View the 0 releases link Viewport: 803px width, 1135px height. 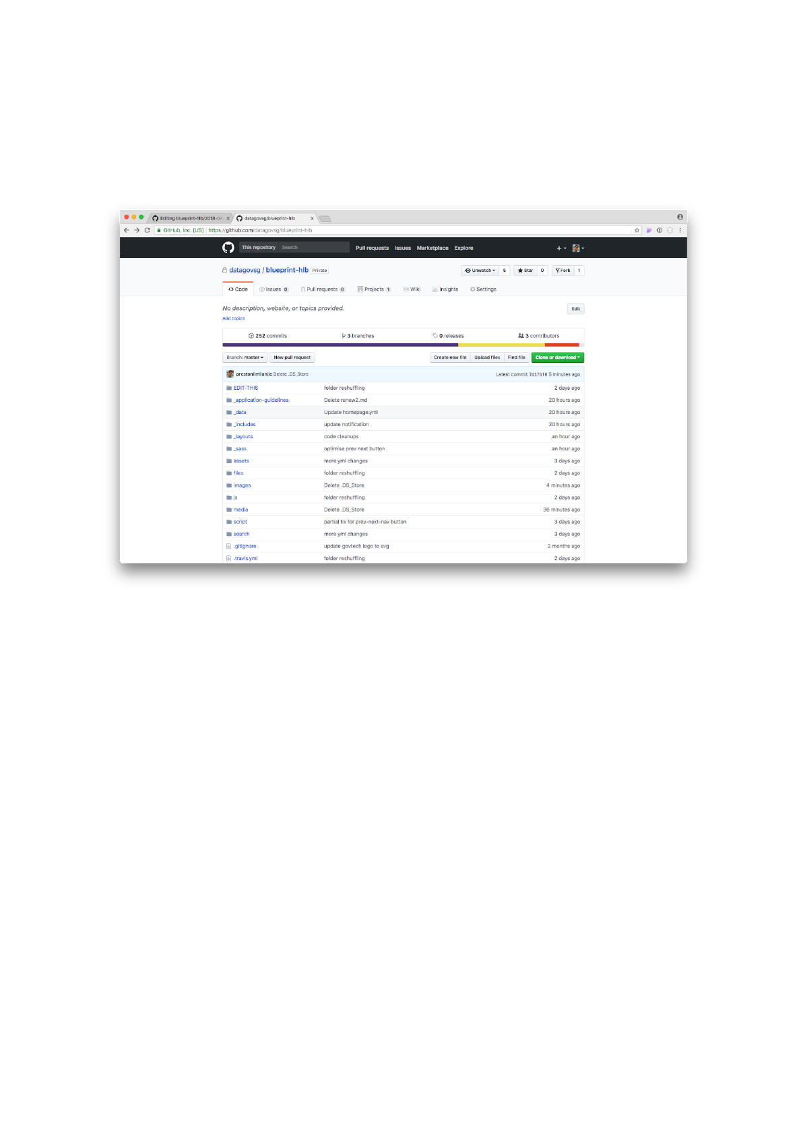[x=448, y=336]
